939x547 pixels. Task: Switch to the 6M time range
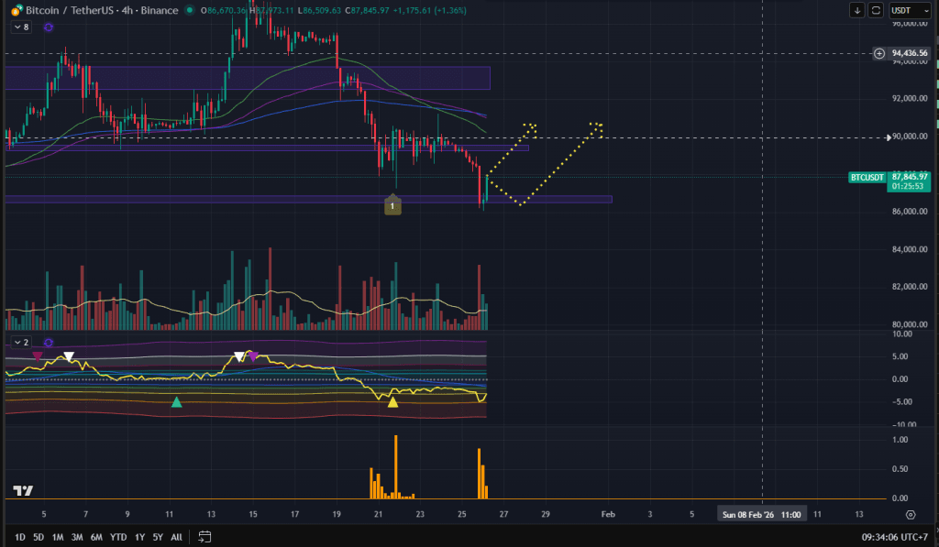point(95,536)
